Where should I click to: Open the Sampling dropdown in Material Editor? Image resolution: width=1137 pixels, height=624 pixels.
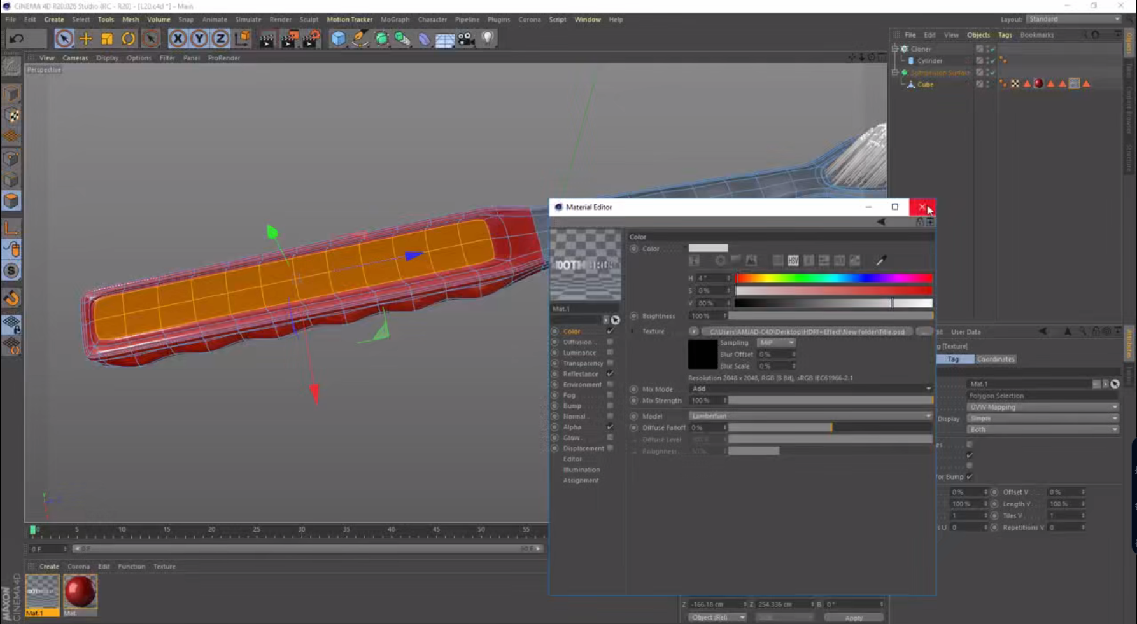click(x=775, y=342)
